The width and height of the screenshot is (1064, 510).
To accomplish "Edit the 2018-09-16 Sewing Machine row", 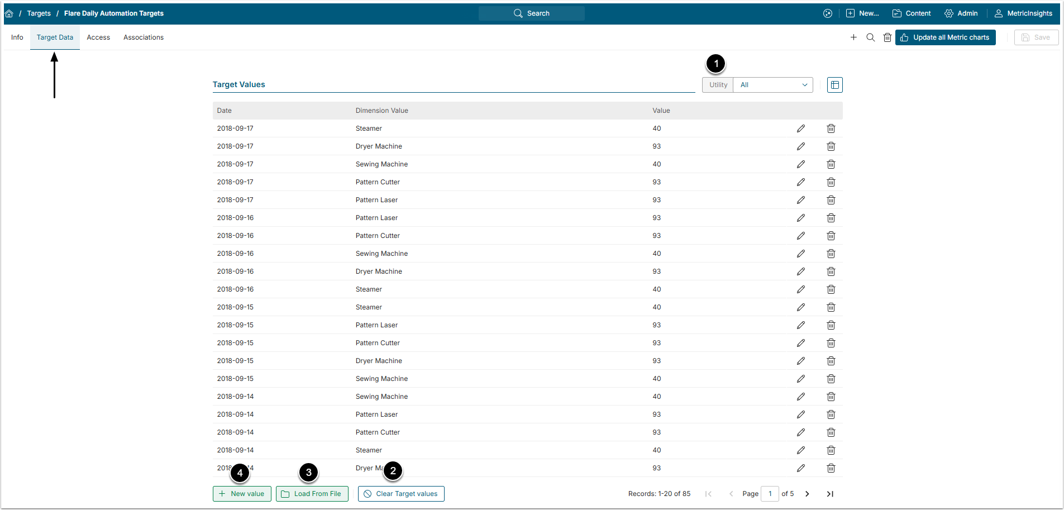I will 800,254.
